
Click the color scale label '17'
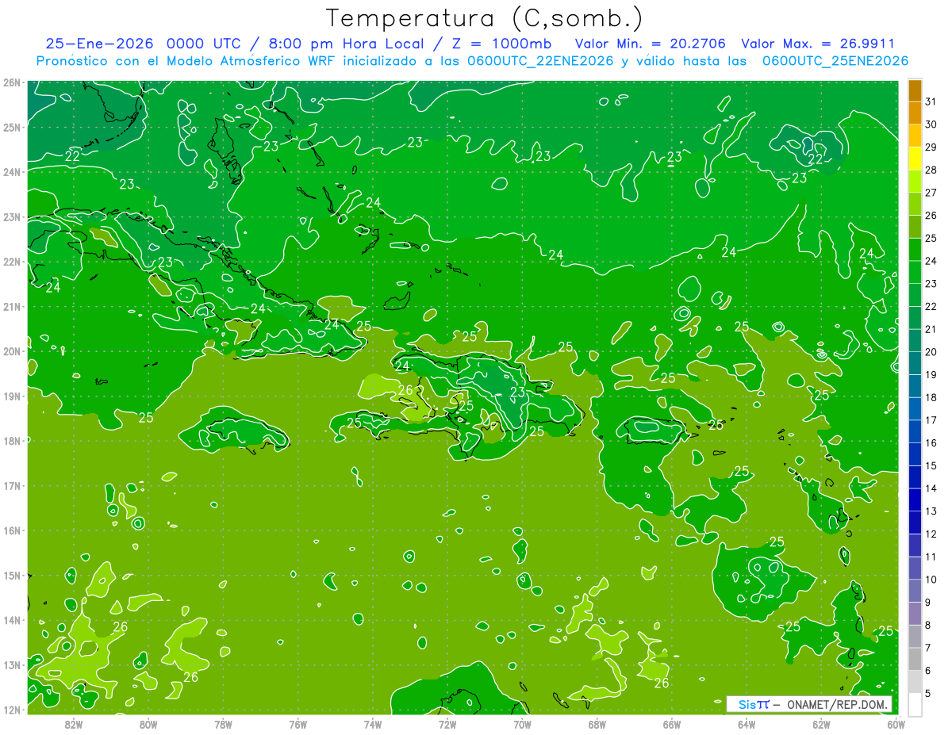(931, 420)
